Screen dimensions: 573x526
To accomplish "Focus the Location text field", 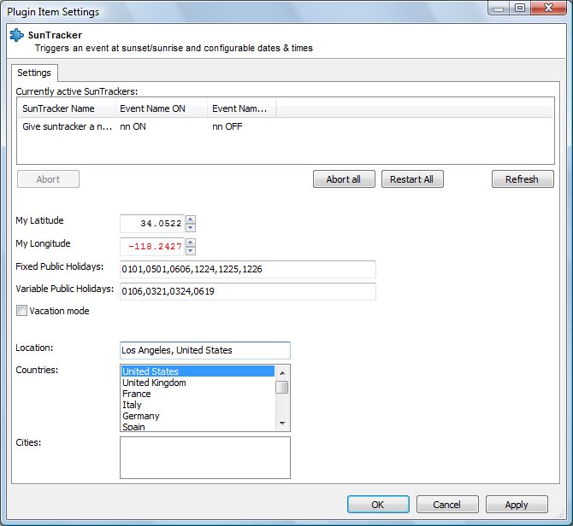I will pos(205,350).
